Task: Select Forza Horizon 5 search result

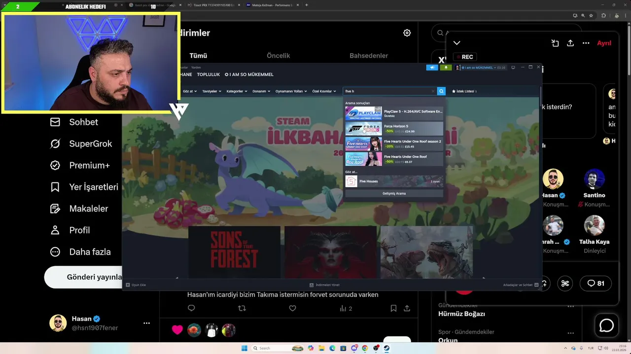Action: (394, 129)
